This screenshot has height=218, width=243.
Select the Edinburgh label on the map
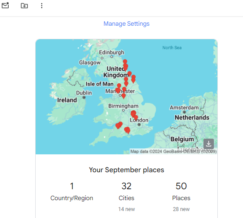(112, 52)
